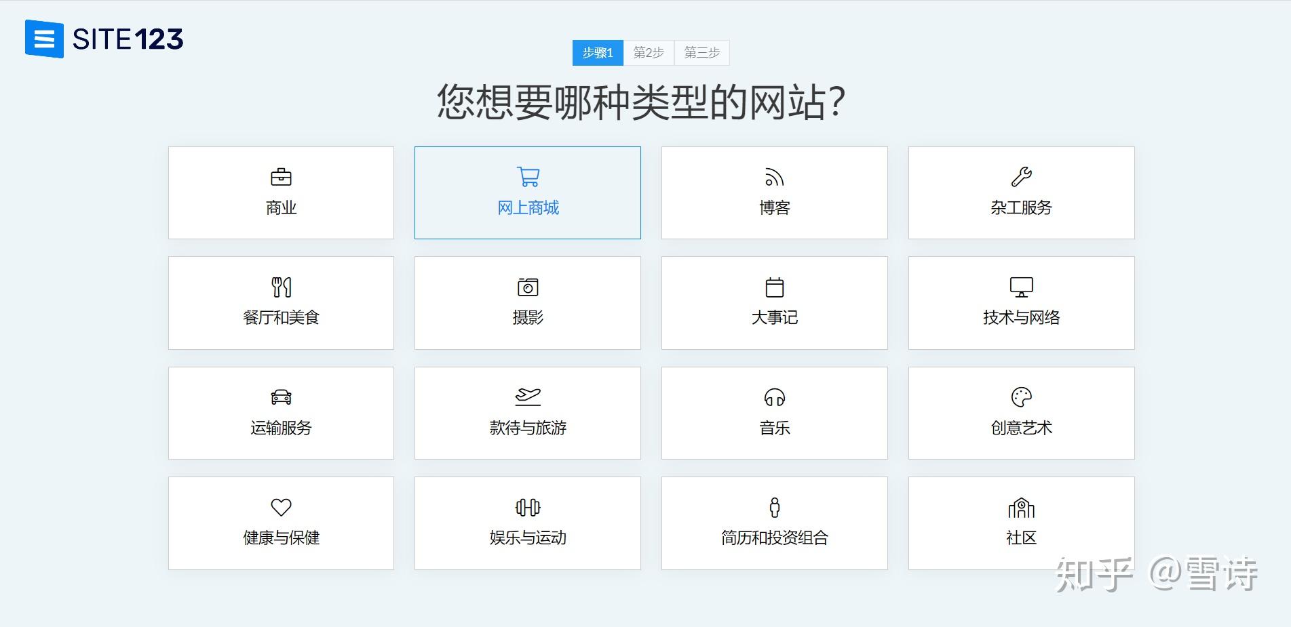Go to the 第2步 step tab
Viewport: 1291px width, 627px height.
[649, 53]
